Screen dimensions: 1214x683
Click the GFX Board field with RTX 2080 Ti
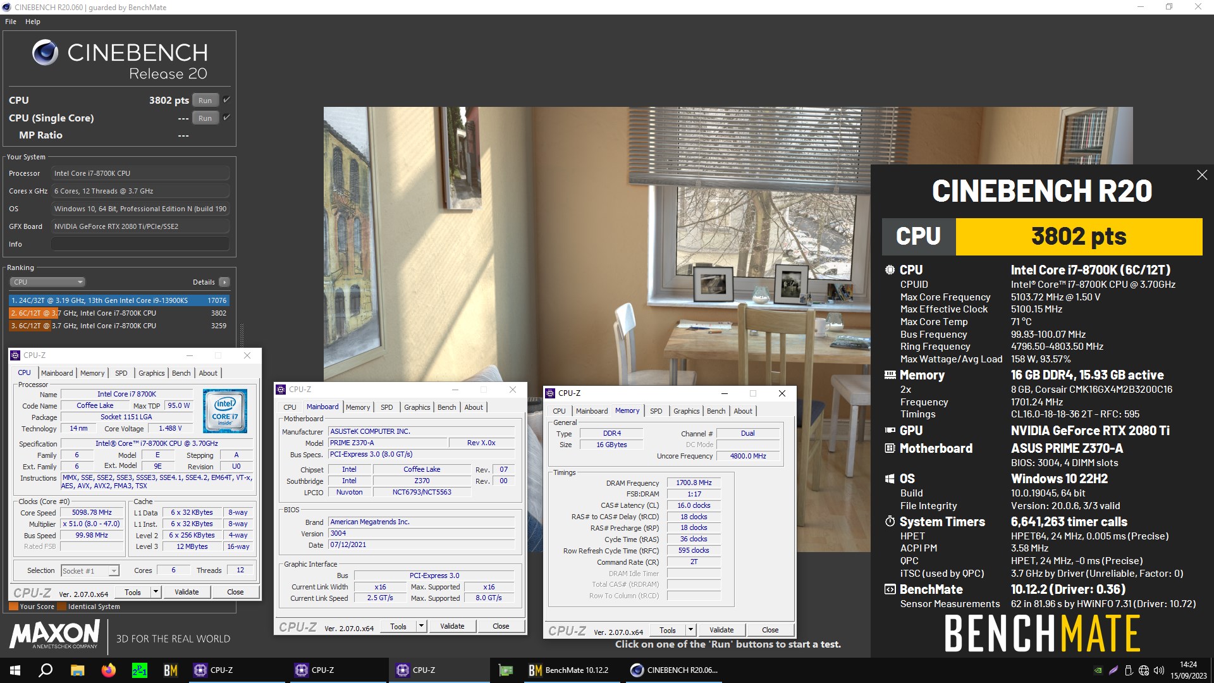(140, 226)
